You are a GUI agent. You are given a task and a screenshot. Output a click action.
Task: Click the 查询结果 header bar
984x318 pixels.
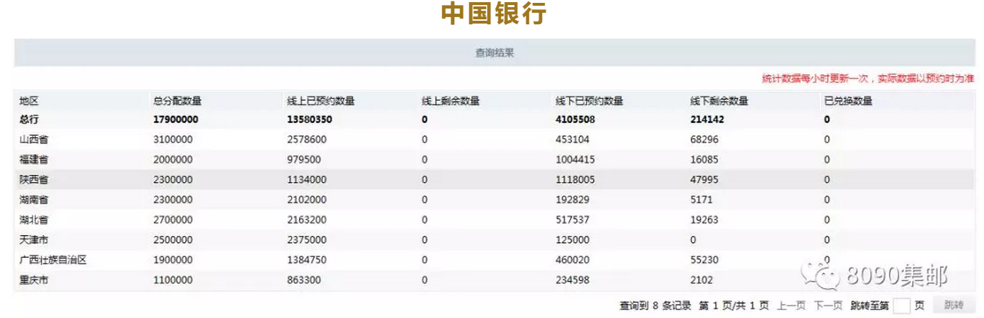coord(494,53)
